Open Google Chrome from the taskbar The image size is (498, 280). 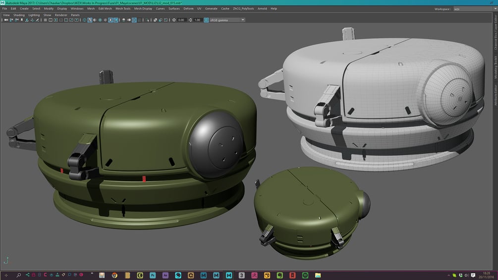tap(114, 275)
